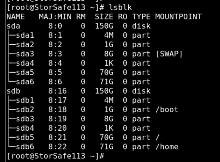This screenshot has width=220, height=162.
Task: Click the sdb5 partition name
Action: 25,137
